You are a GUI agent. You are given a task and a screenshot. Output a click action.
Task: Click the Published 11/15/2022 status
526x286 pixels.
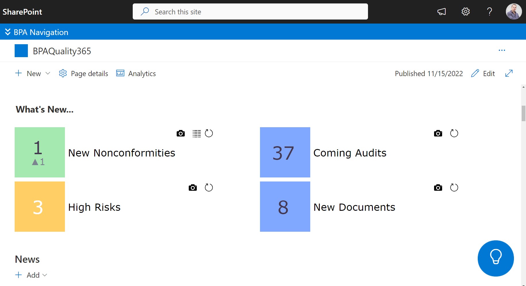(429, 74)
